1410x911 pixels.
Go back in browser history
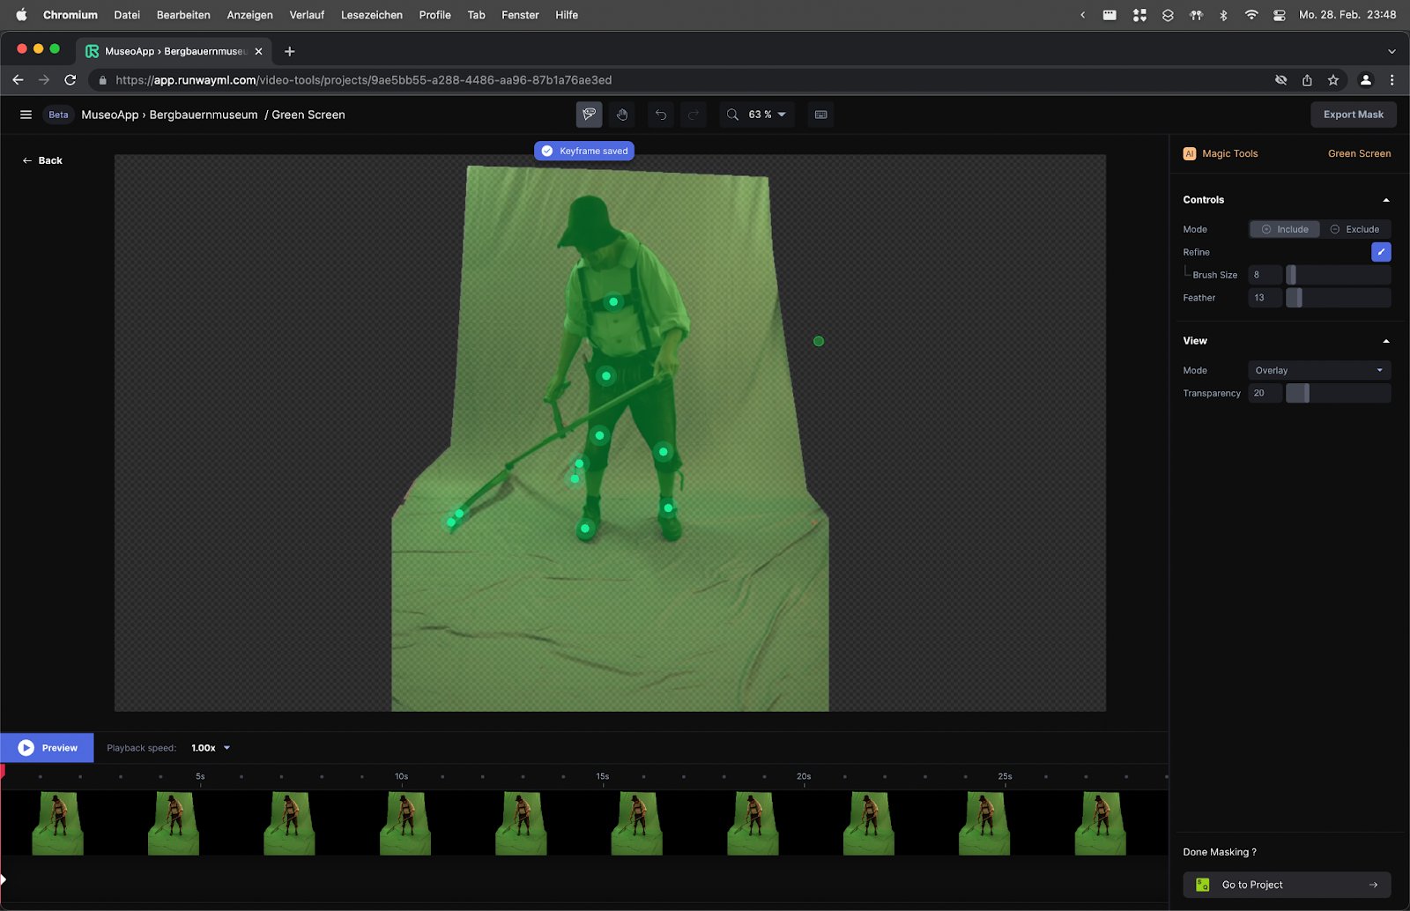(x=19, y=80)
